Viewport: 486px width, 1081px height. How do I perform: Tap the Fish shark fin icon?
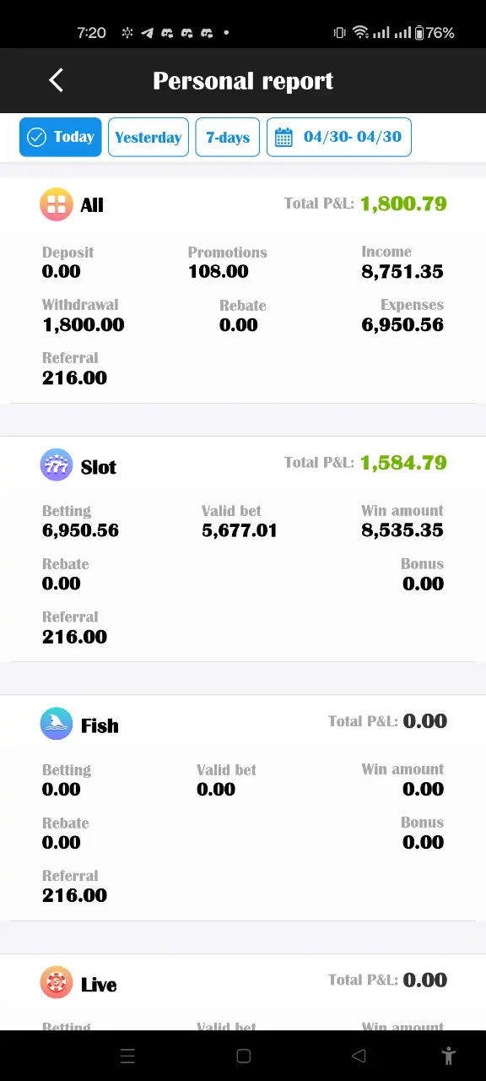57,724
